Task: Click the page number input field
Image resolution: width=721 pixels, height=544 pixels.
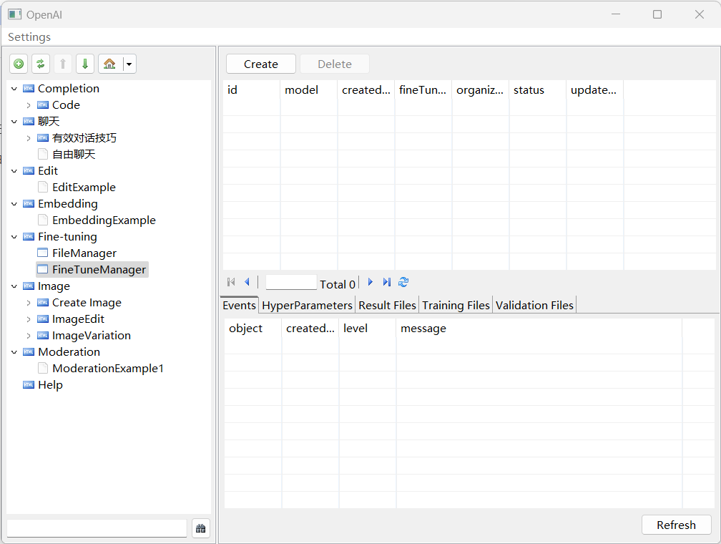Action: pos(290,282)
